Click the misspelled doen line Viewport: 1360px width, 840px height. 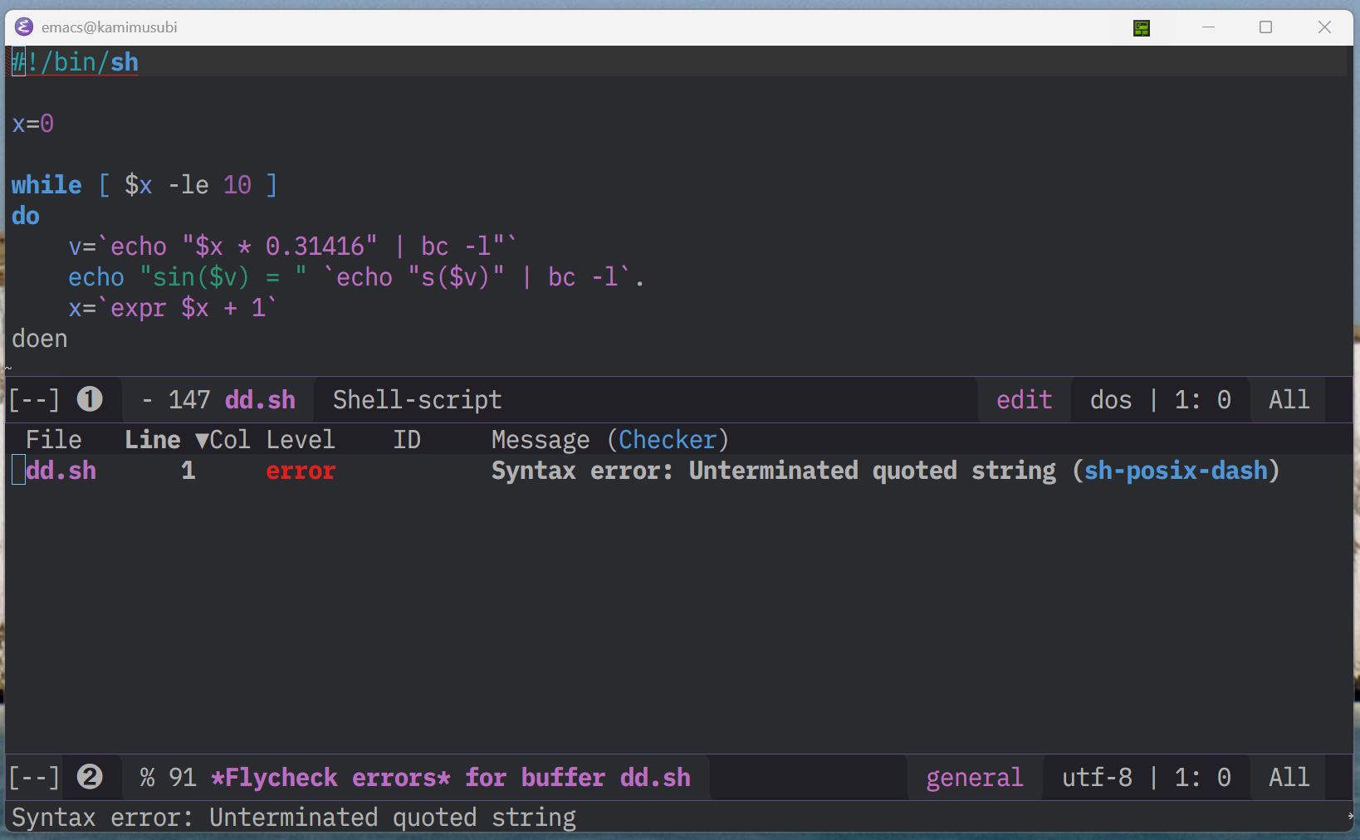click(40, 339)
